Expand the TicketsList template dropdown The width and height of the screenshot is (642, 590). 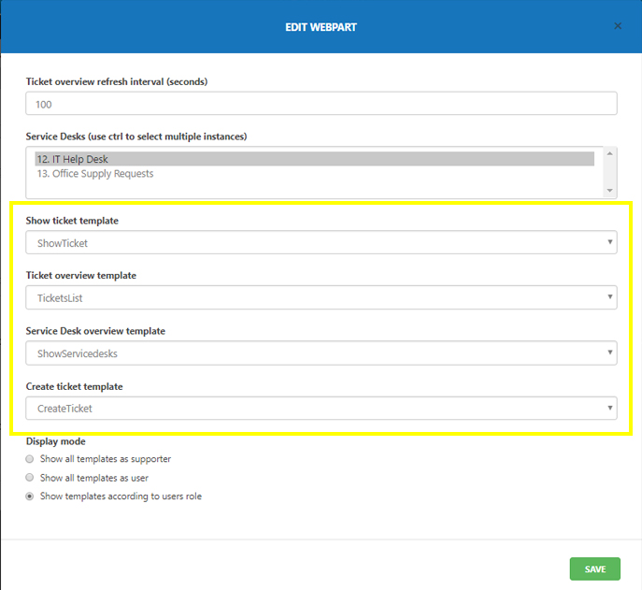click(x=321, y=297)
